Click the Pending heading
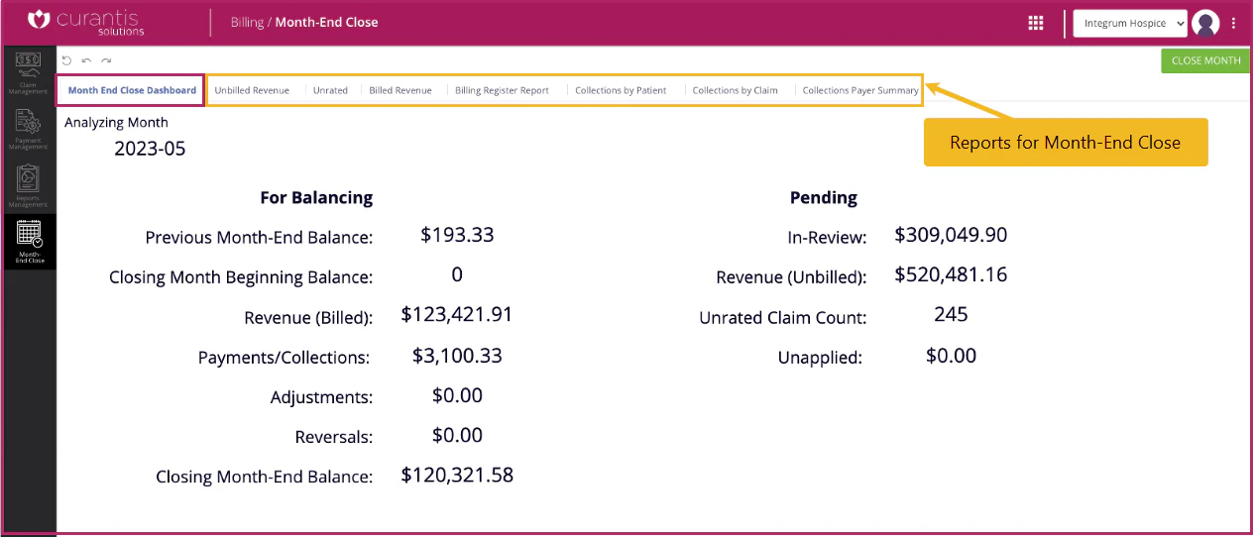 pyautogui.click(x=823, y=197)
